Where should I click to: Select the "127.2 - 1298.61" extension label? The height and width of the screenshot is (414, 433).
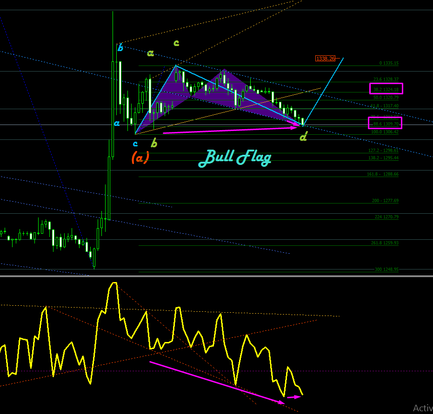tap(383, 151)
